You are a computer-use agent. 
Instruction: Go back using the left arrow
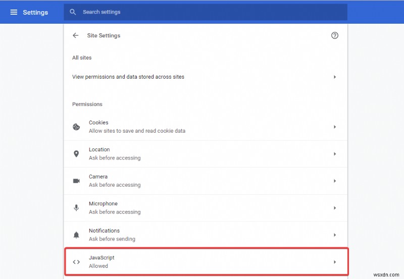pos(75,35)
